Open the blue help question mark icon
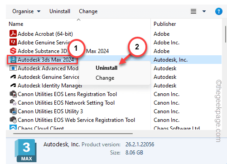 click(x=219, y=11)
